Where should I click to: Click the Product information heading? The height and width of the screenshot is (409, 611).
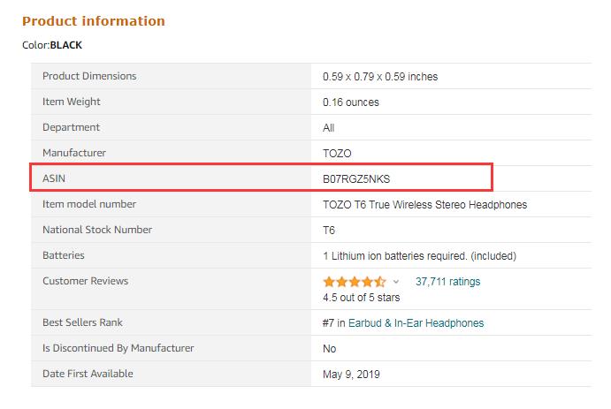coord(93,21)
